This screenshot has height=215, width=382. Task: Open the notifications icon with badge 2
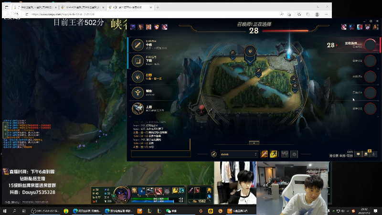point(366,154)
